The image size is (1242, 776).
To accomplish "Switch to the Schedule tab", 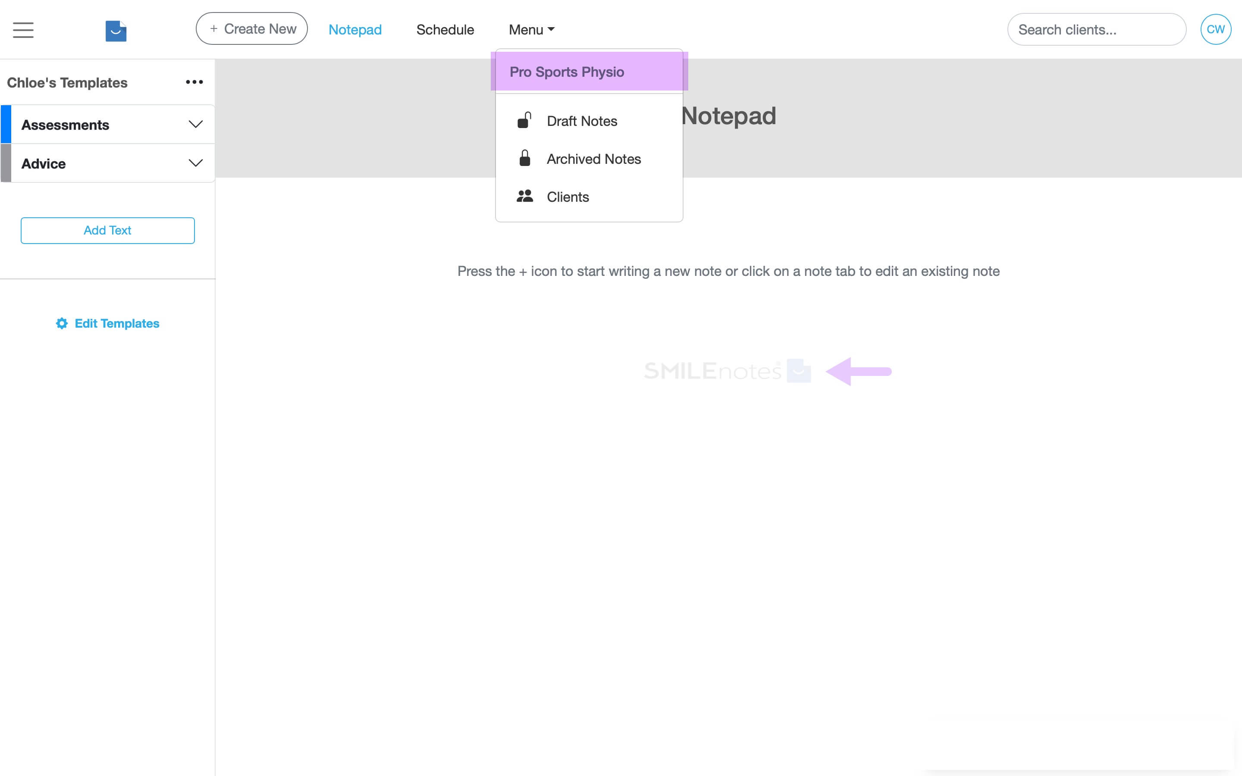I will (445, 29).
